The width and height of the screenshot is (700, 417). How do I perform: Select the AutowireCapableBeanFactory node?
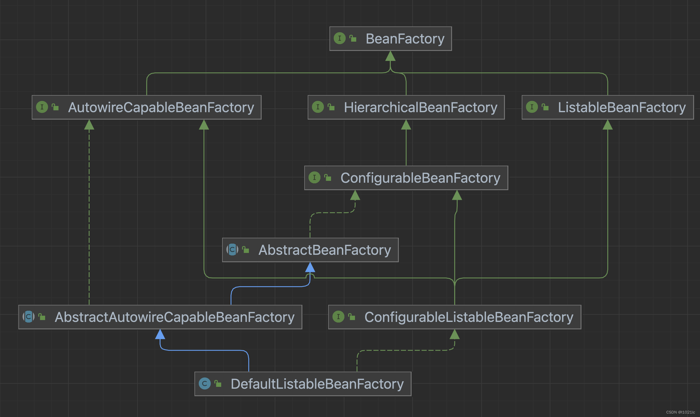(161, 108)
